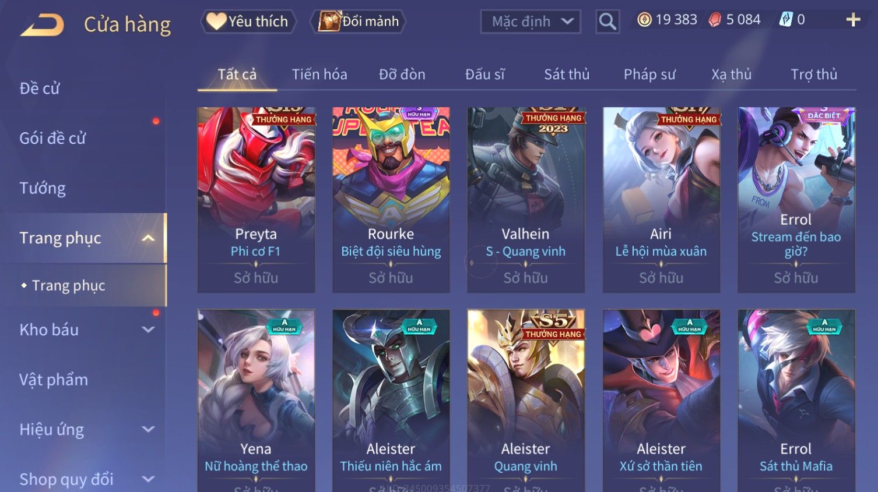
Task: Open Tướng in the sidebar
Action: click(x=43, y=188)
